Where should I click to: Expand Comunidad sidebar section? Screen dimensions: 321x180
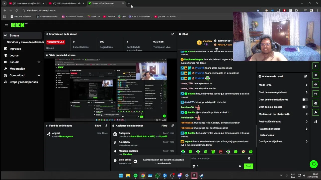pos(39,75)
